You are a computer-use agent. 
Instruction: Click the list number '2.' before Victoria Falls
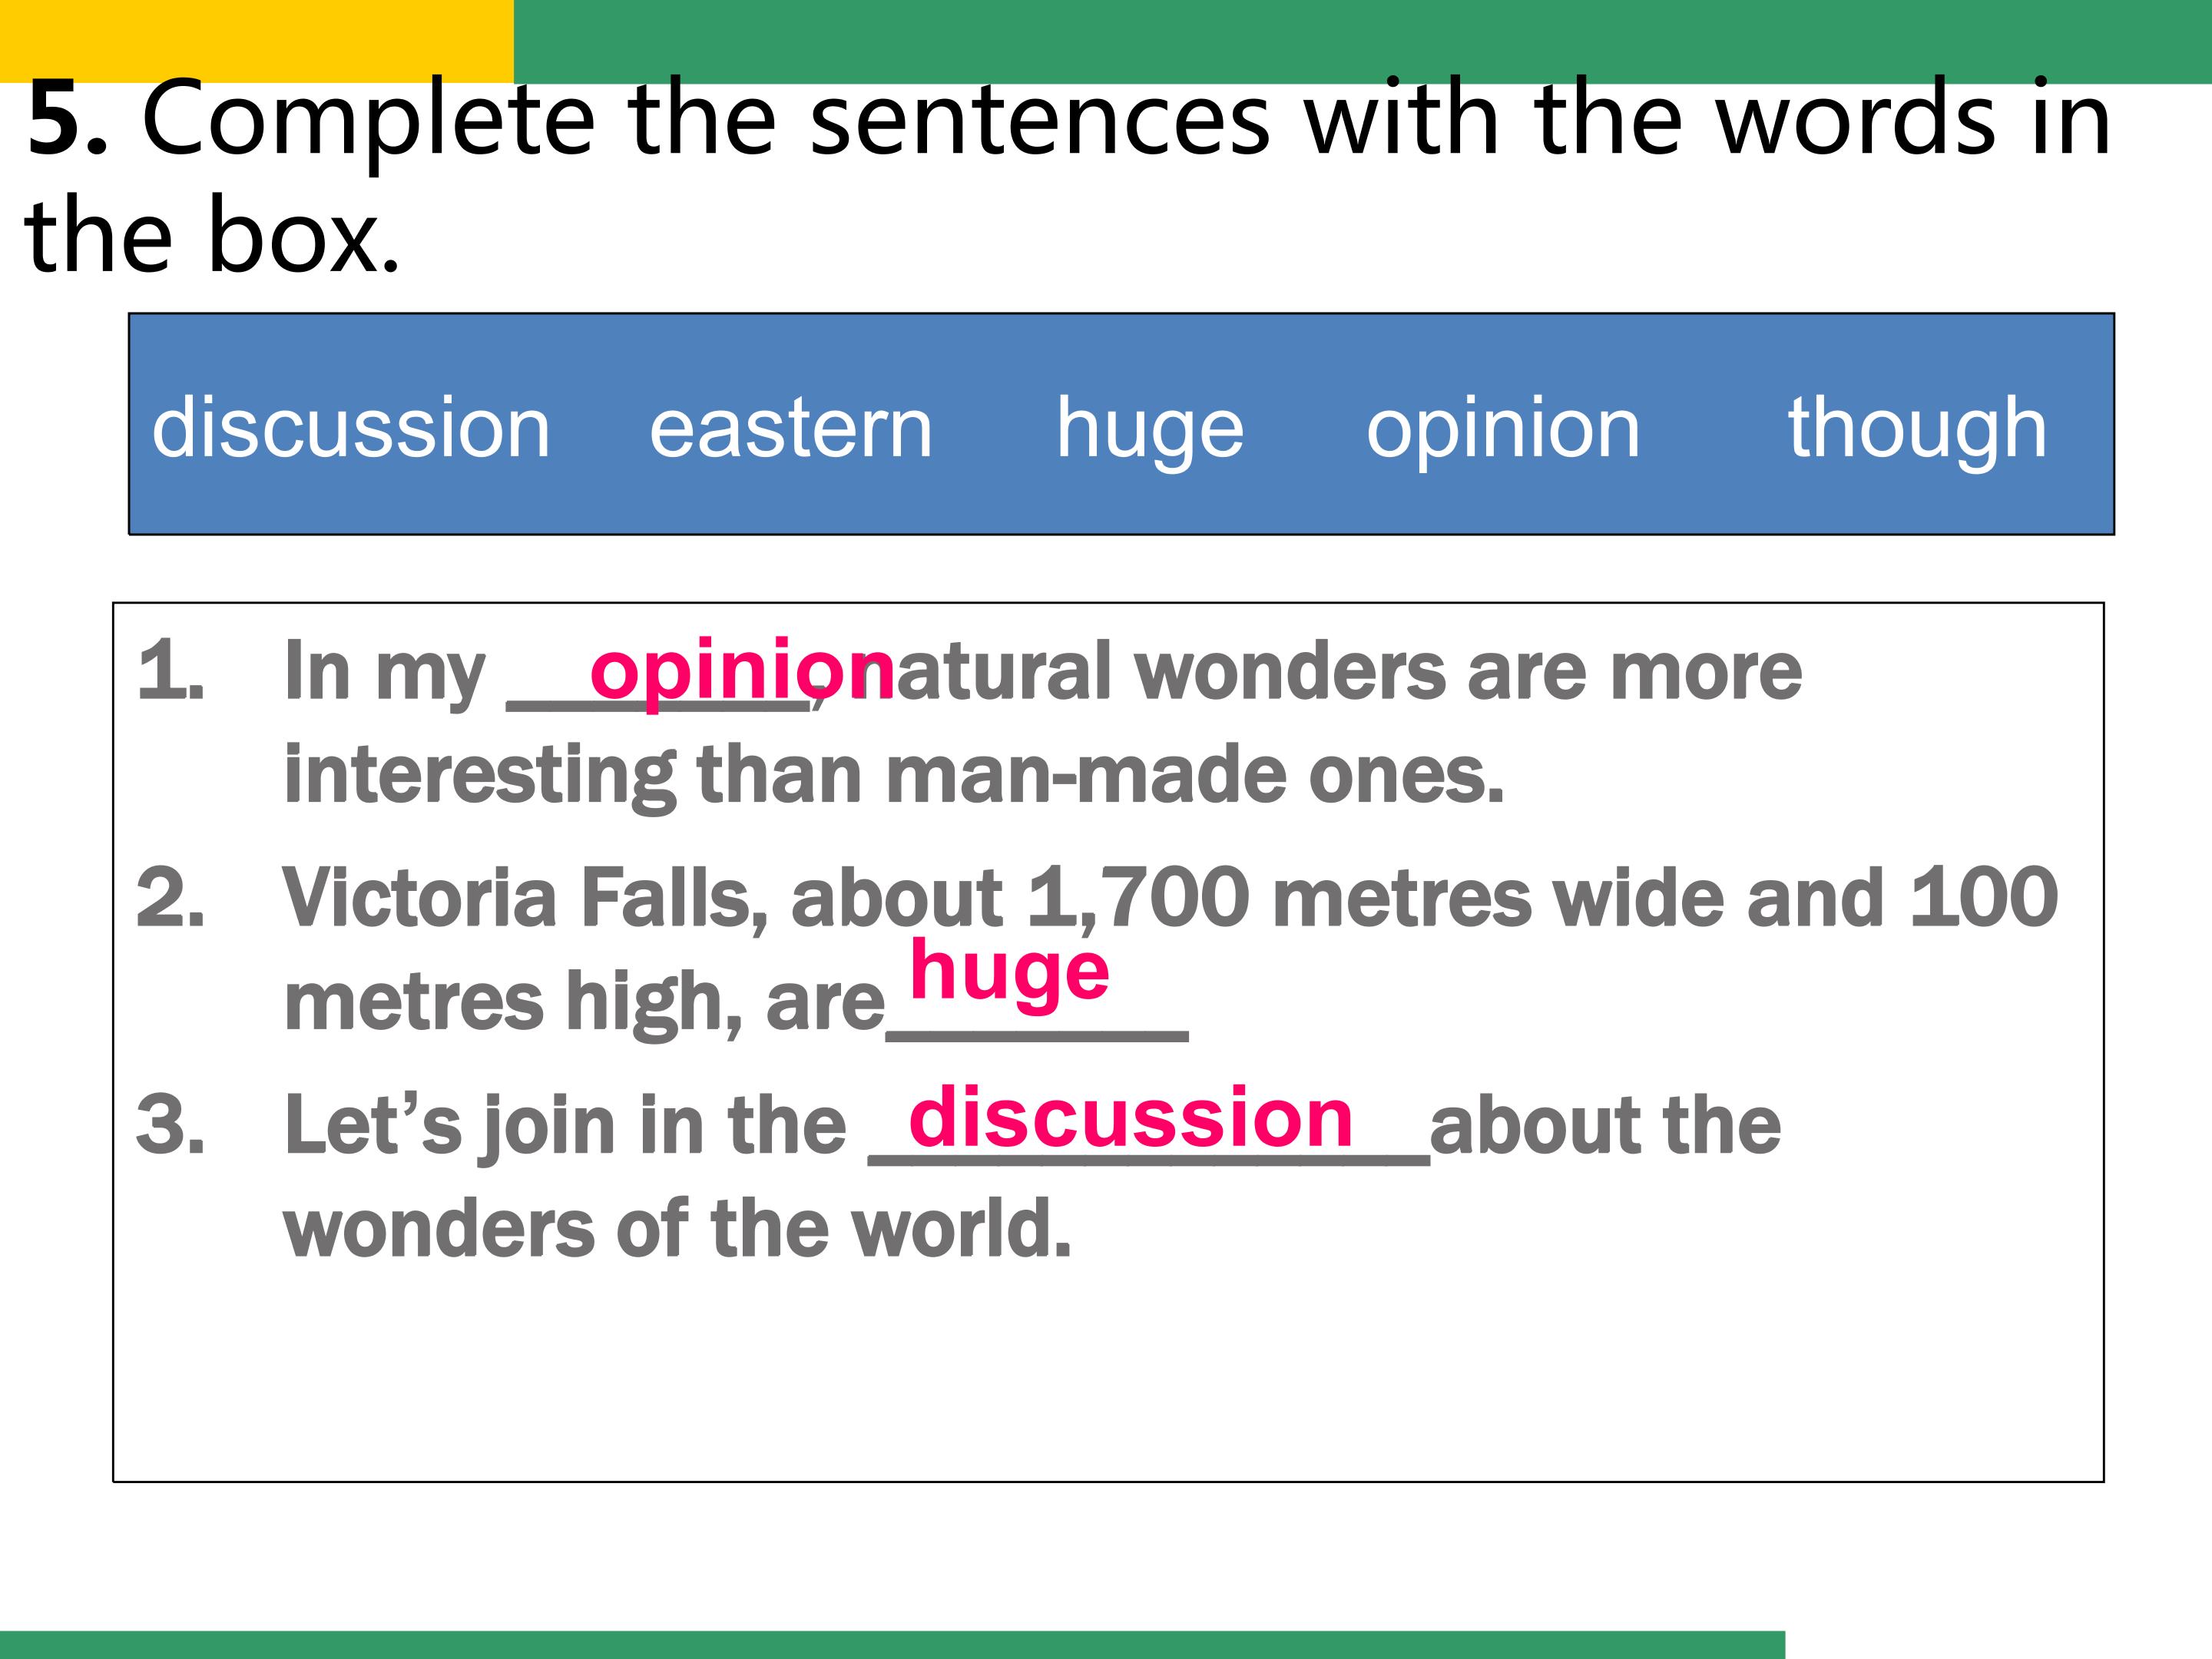point(171,896)
